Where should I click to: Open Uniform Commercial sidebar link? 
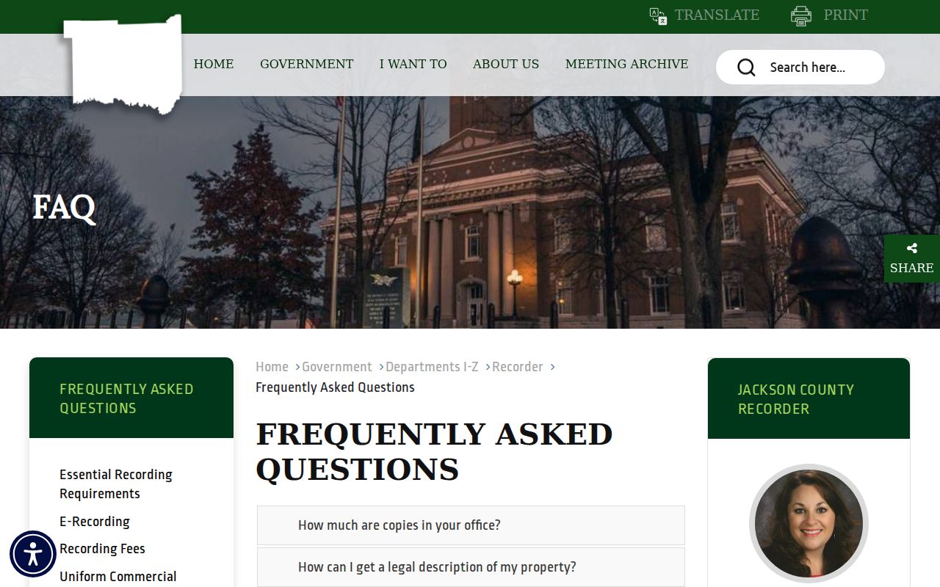click(x=118, y=577)
